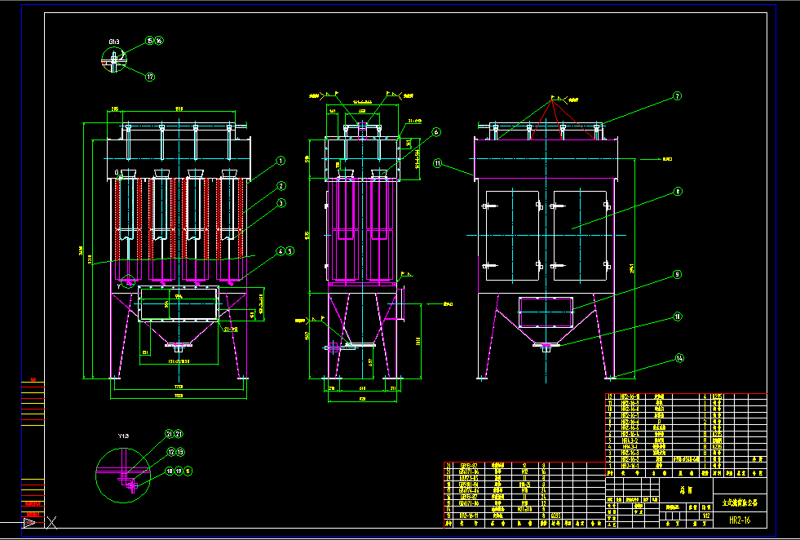Select the 1:12 scale cell
This screenshot has width=800, height=540.
tap(706, 516)
